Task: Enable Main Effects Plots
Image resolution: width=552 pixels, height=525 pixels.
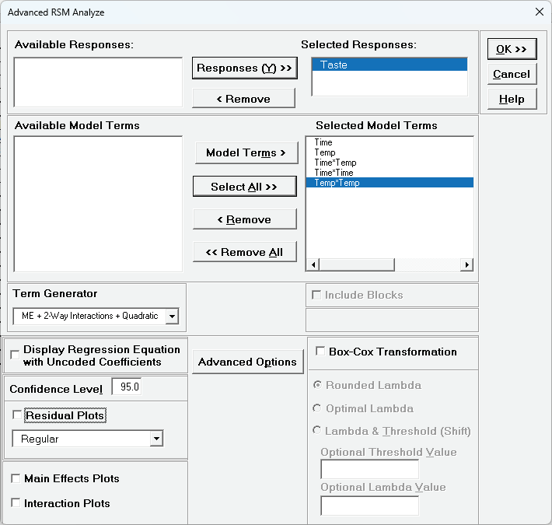Action: click(16, 478)
